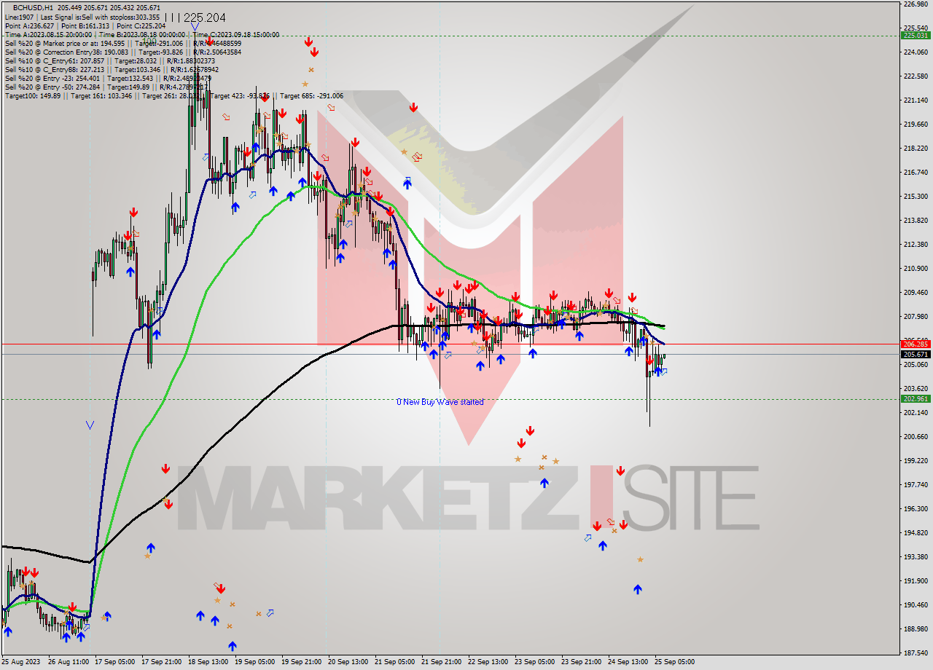The height and width of the screenshot is (670, 933).
Task: Select the 196.300 price axis label
Action: (x=916, y=509)
